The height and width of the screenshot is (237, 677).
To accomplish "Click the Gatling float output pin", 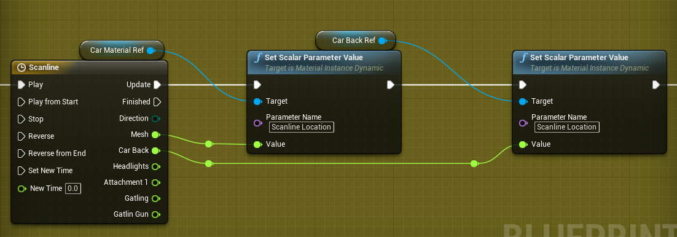I will [156, 198].
